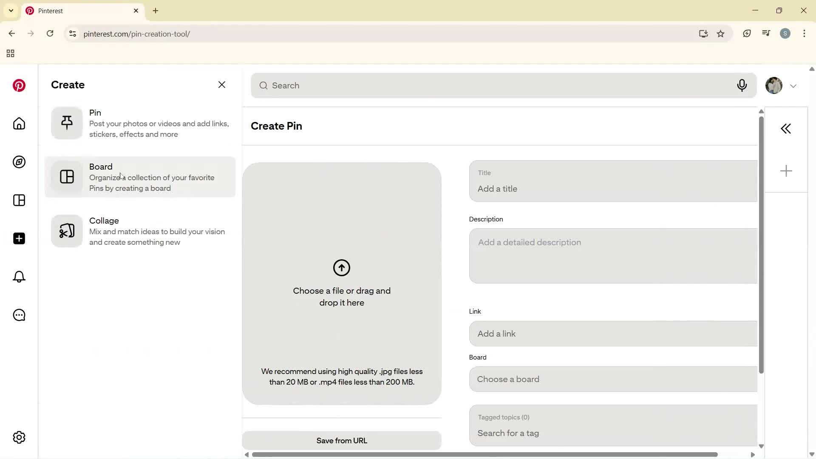The image size is (816, 459).
Task: Select the Collage creation option
Action: point(140,231)
